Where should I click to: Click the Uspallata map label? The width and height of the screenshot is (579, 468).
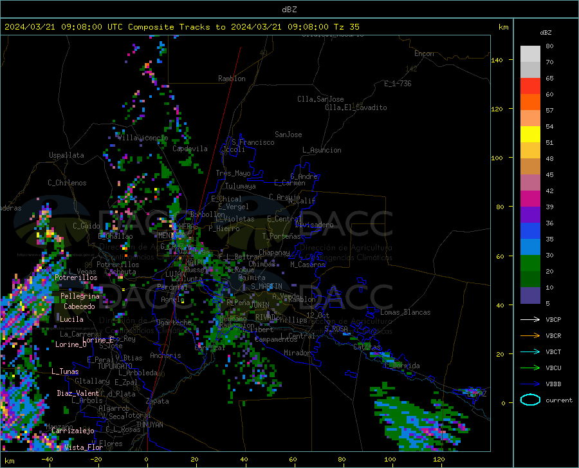click(66, 155)
